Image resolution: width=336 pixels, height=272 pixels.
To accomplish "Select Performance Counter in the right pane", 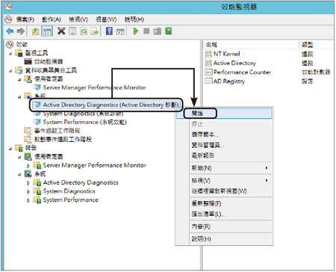I will (x=242, y=72).
